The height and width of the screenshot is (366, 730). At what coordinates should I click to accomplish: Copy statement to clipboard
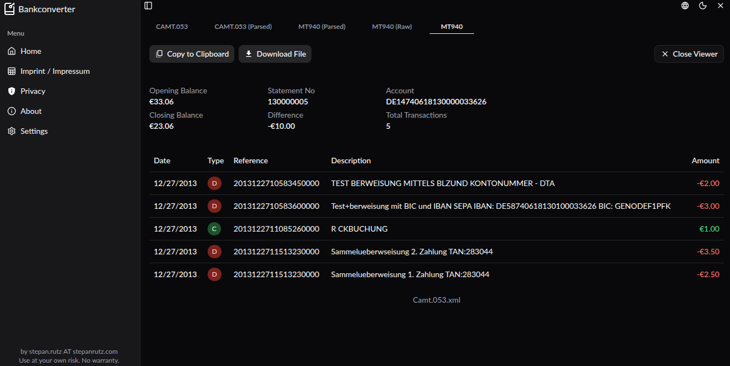pos(192,54)
